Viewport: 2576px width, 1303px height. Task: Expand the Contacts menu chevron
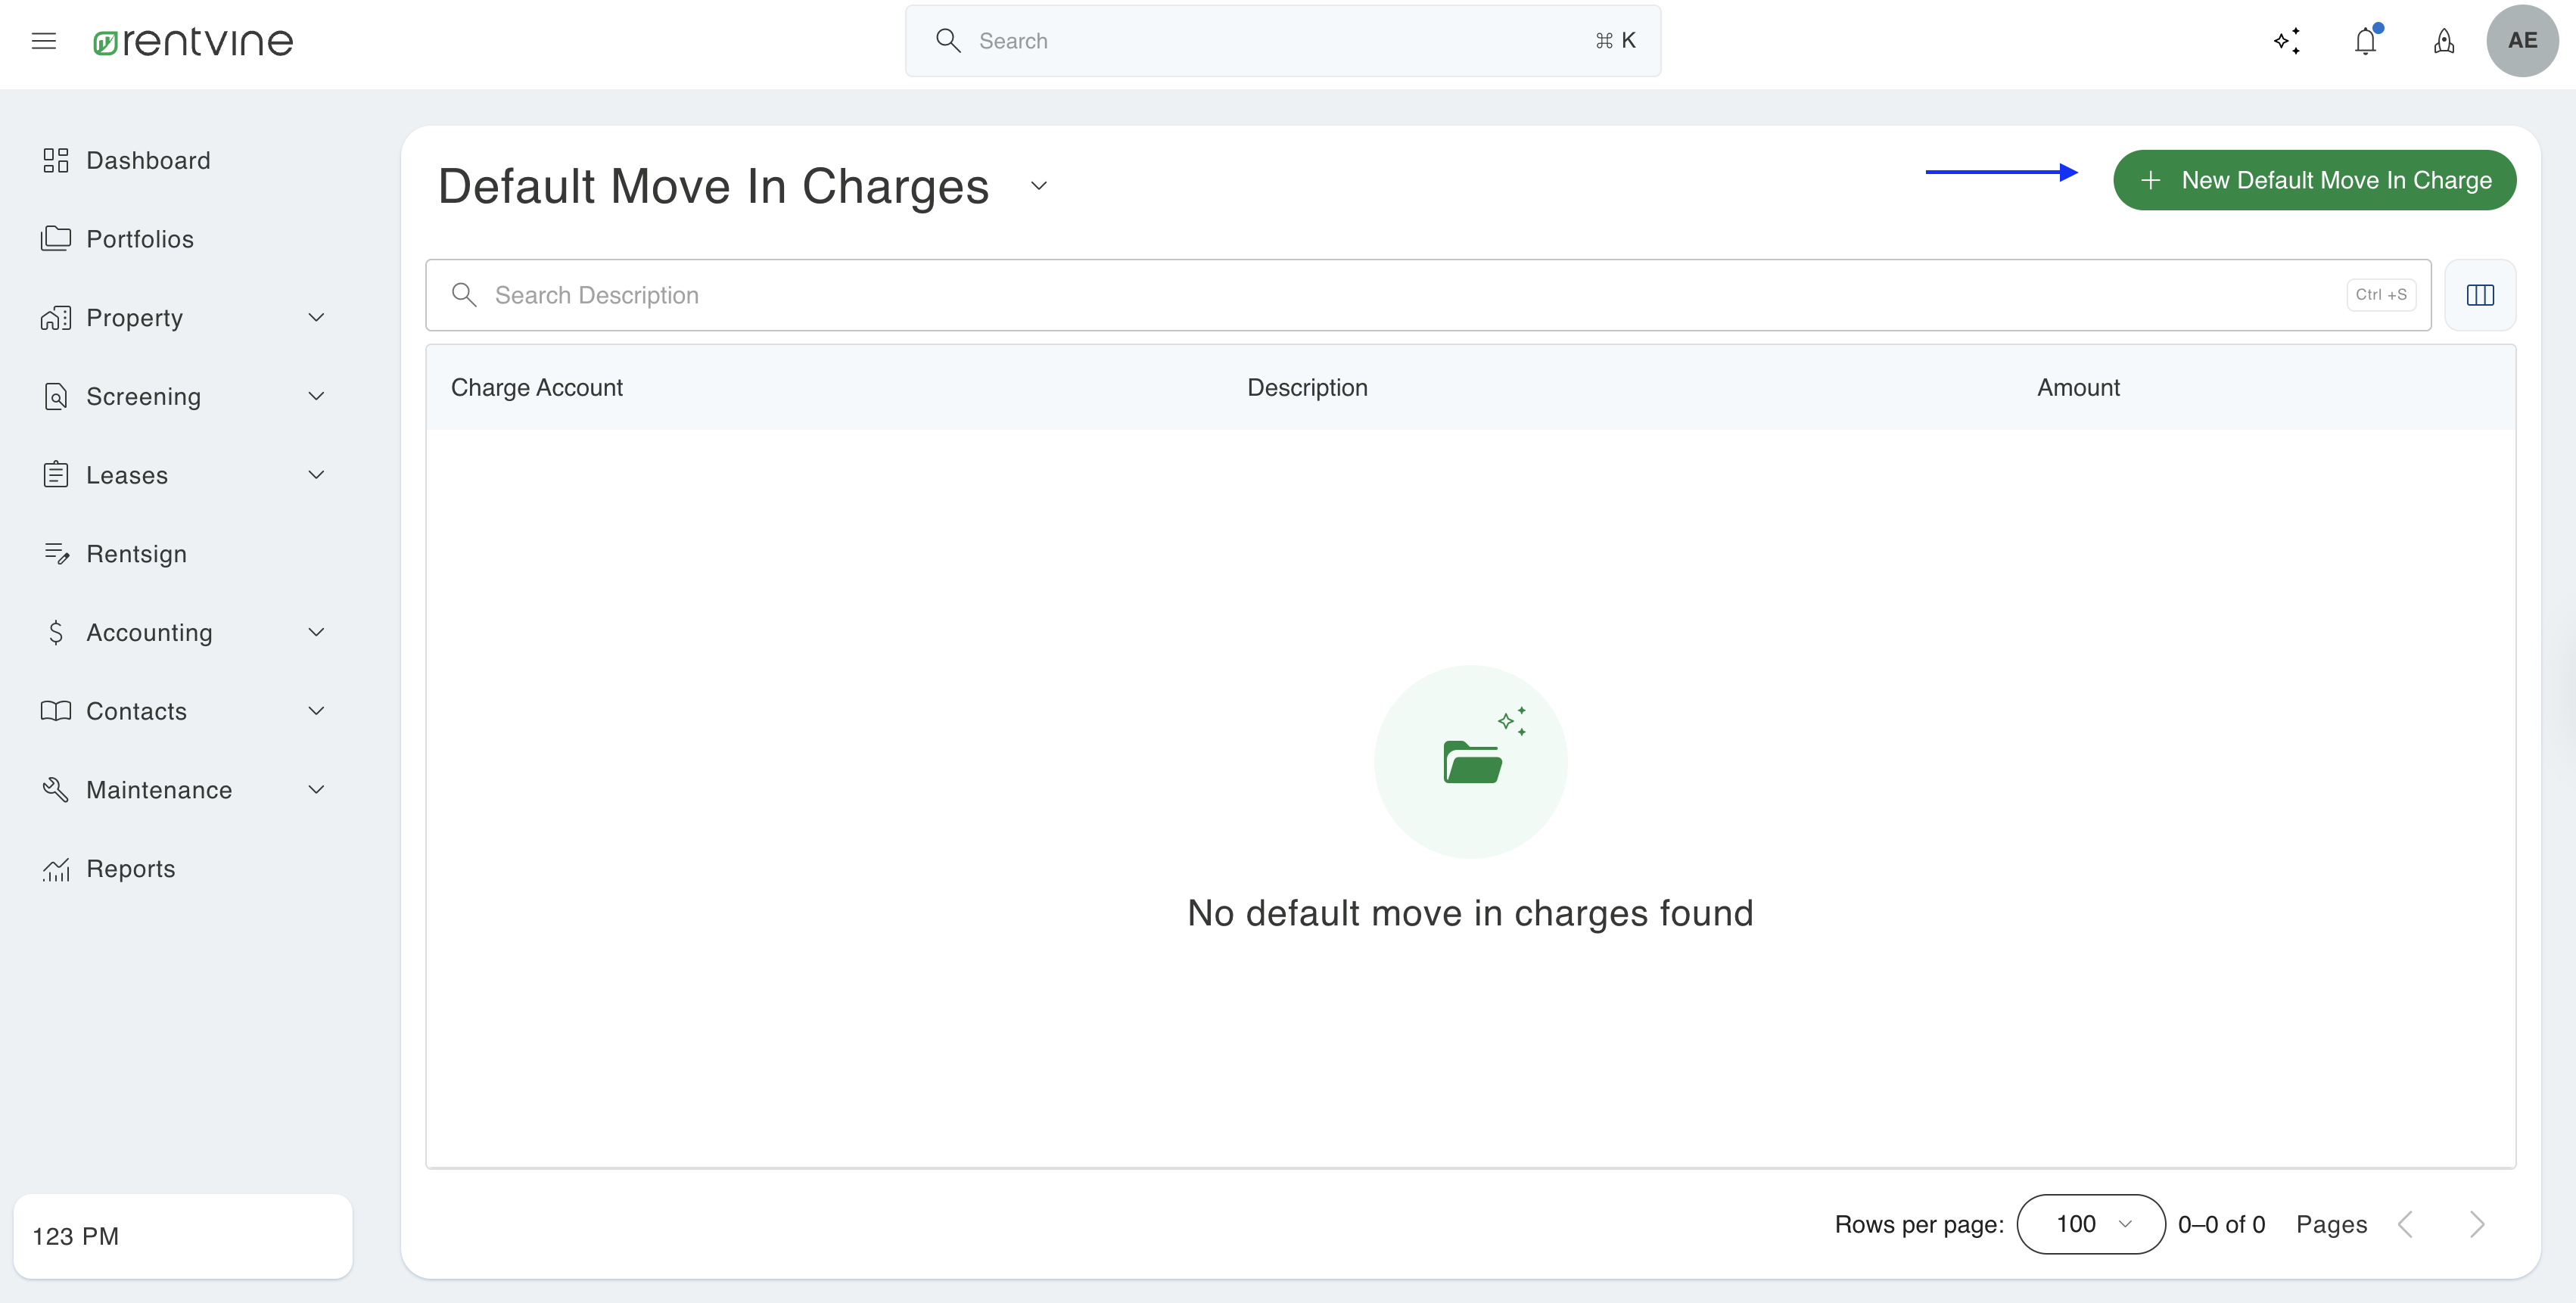(316, 711)
